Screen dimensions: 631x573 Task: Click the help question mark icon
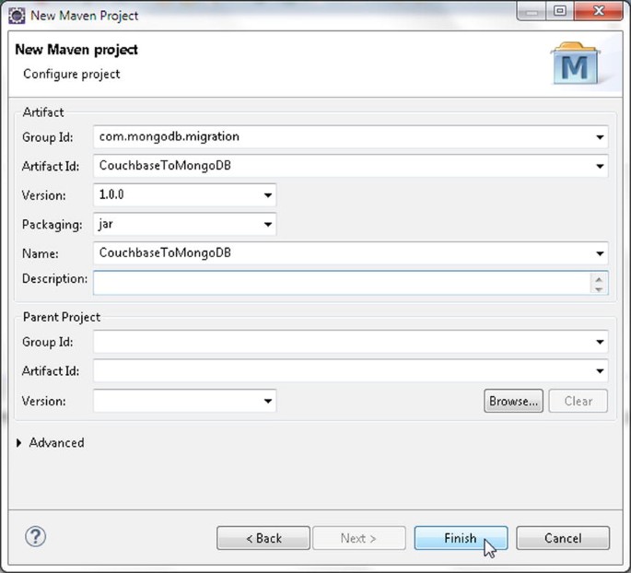click(x=37, y=536)
